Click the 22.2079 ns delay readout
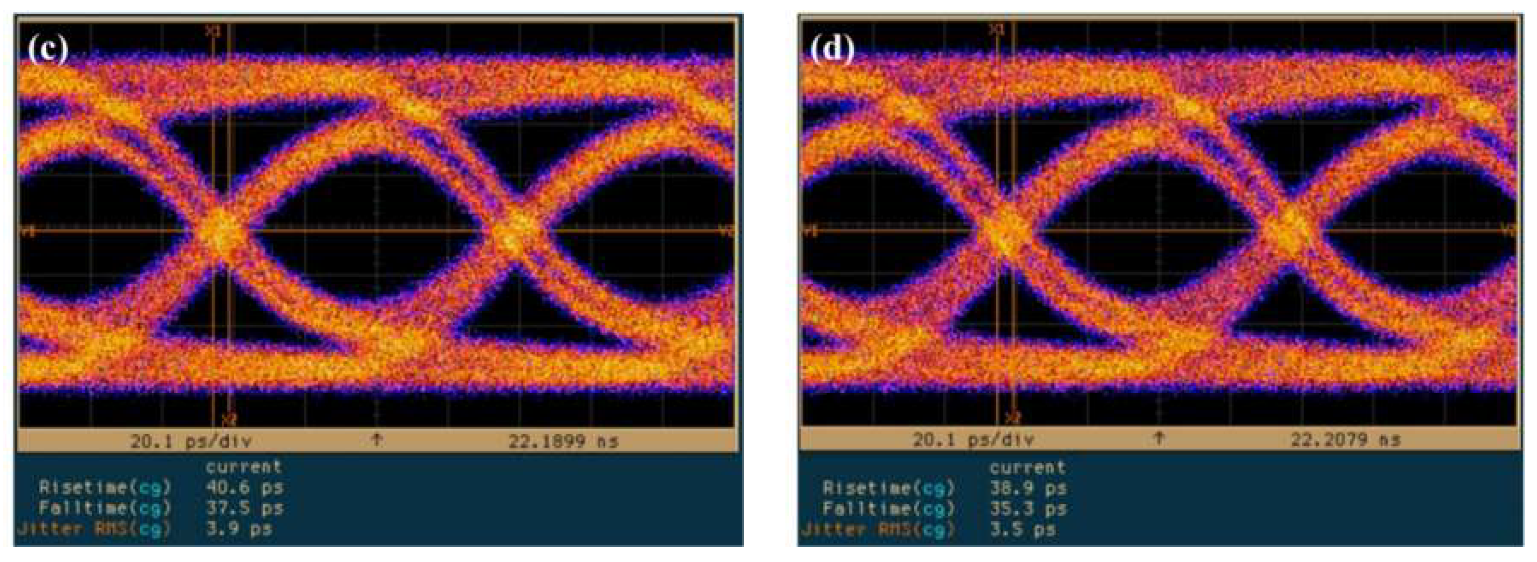Screen dimensions: 1537x562 (1345, 440)
